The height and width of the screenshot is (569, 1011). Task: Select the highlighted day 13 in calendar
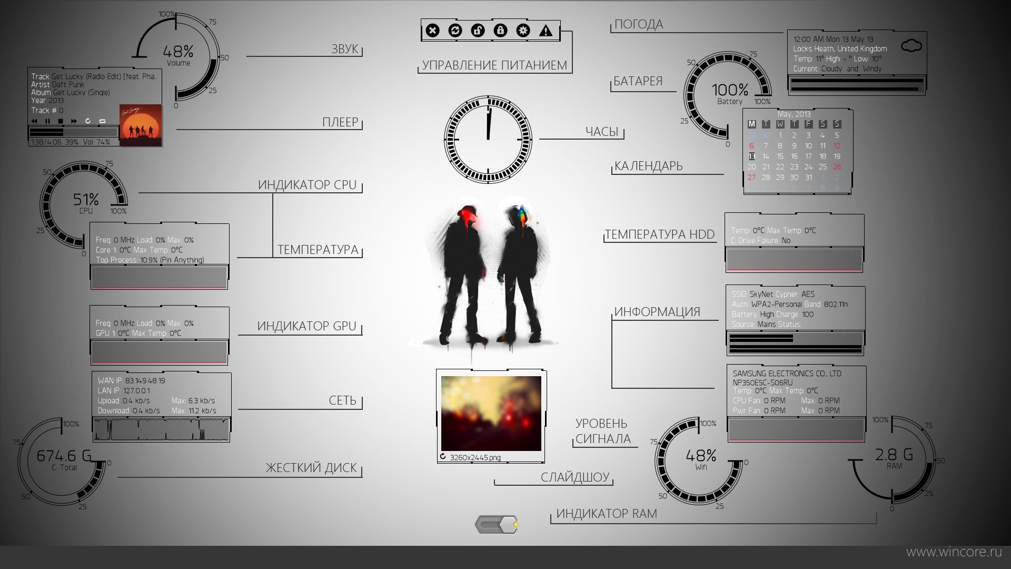tap(752, 156)
